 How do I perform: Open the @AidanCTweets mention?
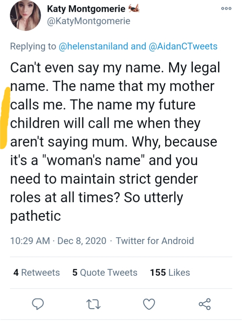(x=182, y=46)
